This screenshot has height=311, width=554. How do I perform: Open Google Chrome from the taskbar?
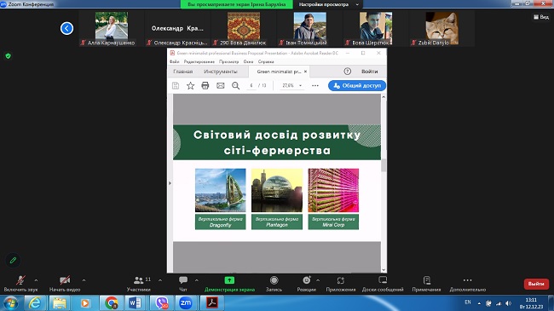tap(111, 302)
